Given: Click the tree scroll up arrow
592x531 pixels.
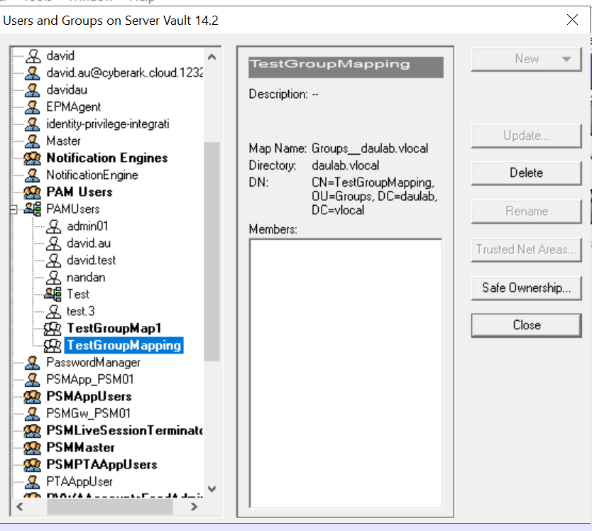Looking at the screenshot, I should 212,57.
